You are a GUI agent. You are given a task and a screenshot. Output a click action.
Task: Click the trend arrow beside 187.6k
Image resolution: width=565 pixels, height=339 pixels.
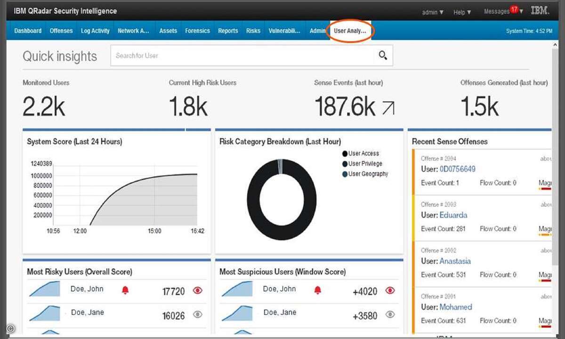tap(388, 109)
